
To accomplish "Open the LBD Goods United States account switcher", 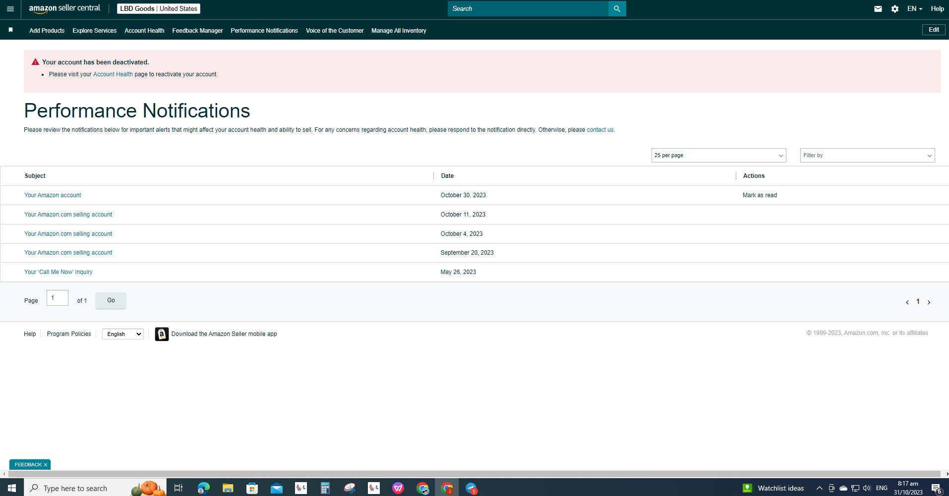I will [x=159, y=9].
